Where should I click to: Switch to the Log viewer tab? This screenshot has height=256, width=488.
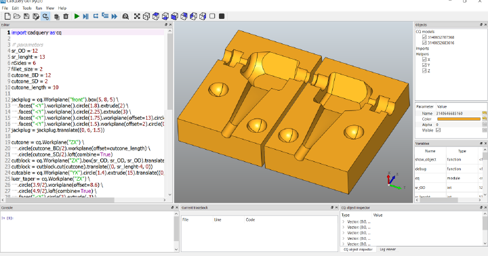pyautogui.click(x=388, y=249)
